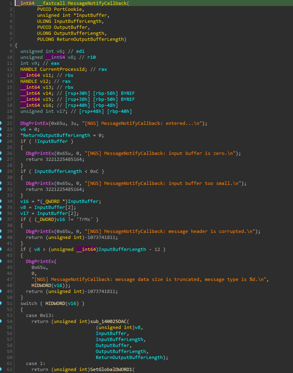This screenshot has width=293, height=373.
Task: Click the 'TrMs' character constant
Action: point(85,219)
